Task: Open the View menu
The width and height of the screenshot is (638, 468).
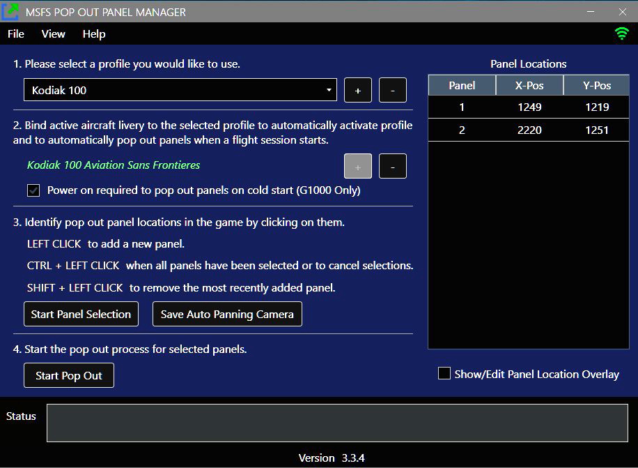Action: pyautogui.click(x=53, y=33)
